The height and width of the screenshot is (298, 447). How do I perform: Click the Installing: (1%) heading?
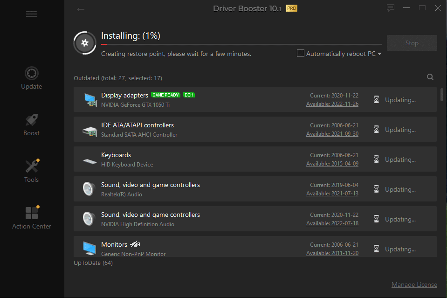tap(131, 35)
